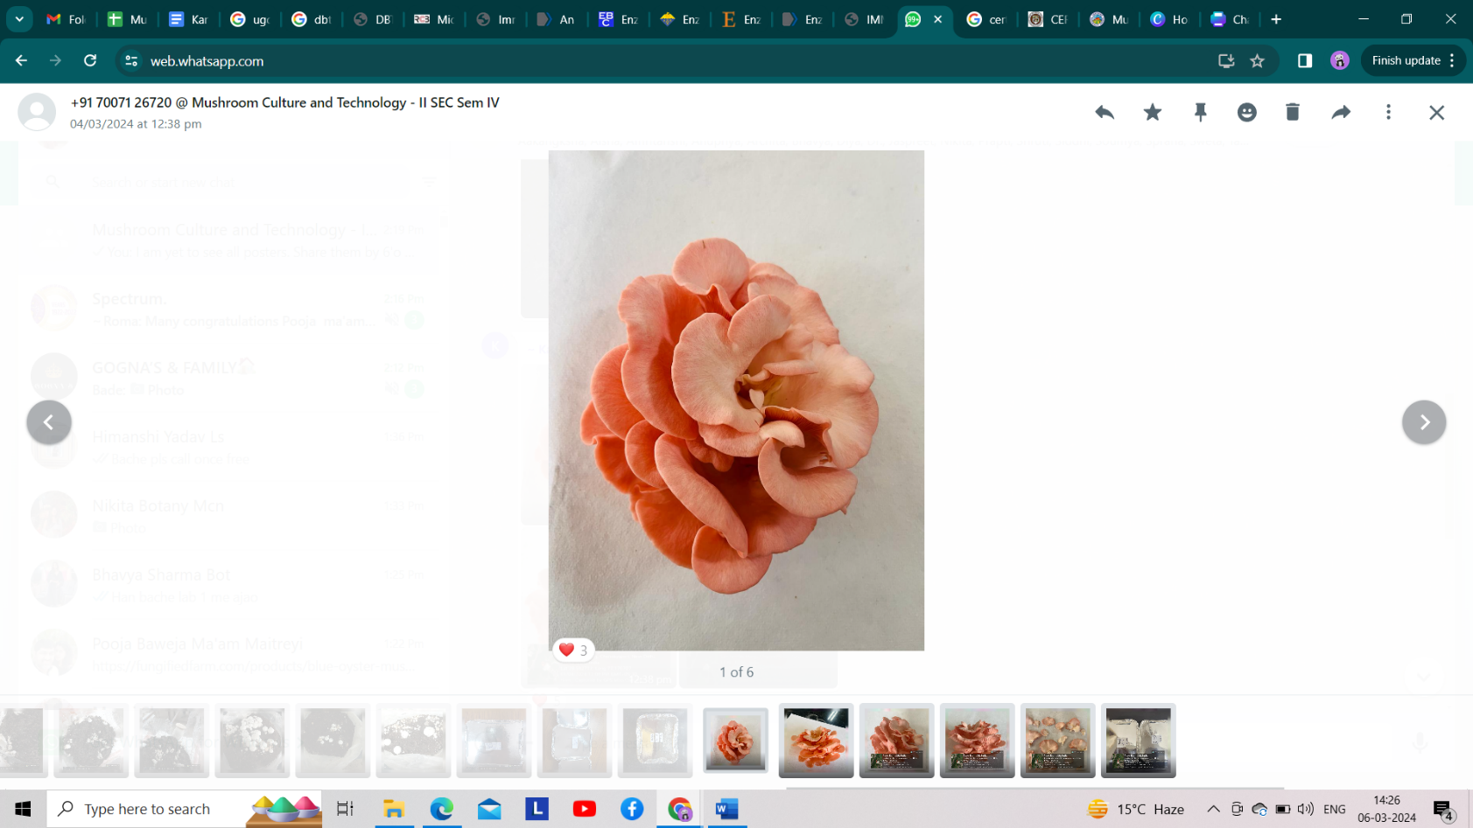Reload the page with the refresh button
This screenshot has width=1473, height=828.
pos(90,60)
